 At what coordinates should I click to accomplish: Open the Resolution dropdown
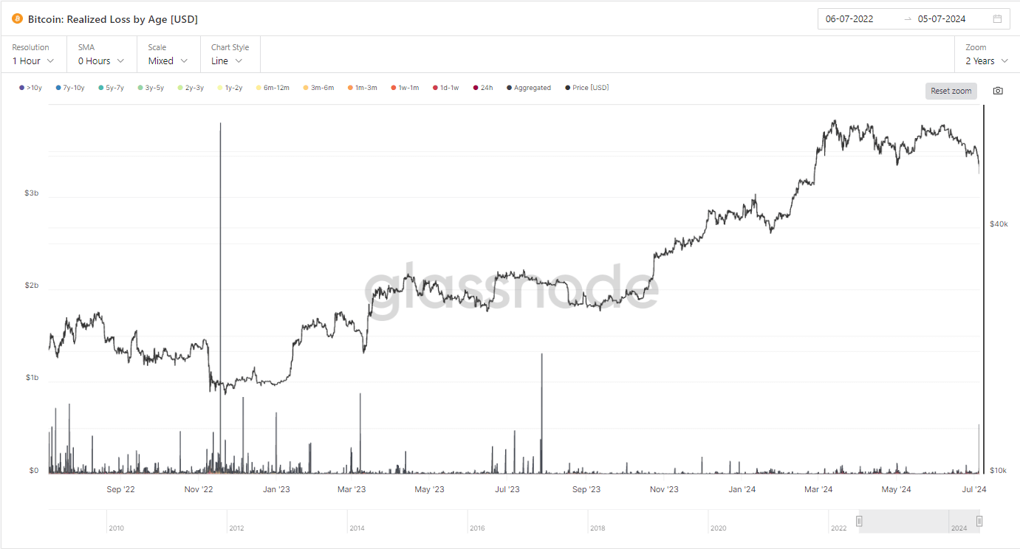click(x=33, y=61)
